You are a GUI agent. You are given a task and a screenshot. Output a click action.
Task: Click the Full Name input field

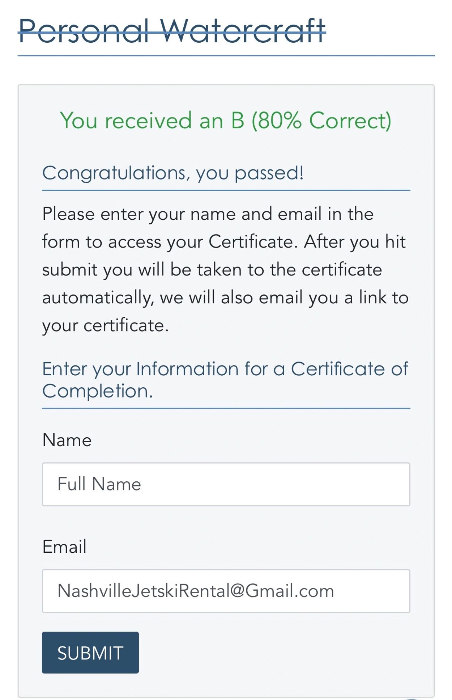tap(226, 484)
